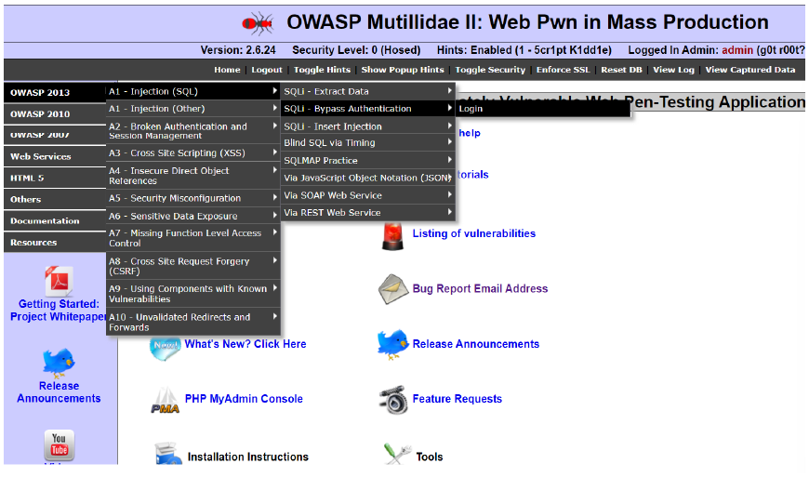Screen dimensions: 809x477
Task: Open SQLMAP Practice menu item
Action: (x=368, y=160)
